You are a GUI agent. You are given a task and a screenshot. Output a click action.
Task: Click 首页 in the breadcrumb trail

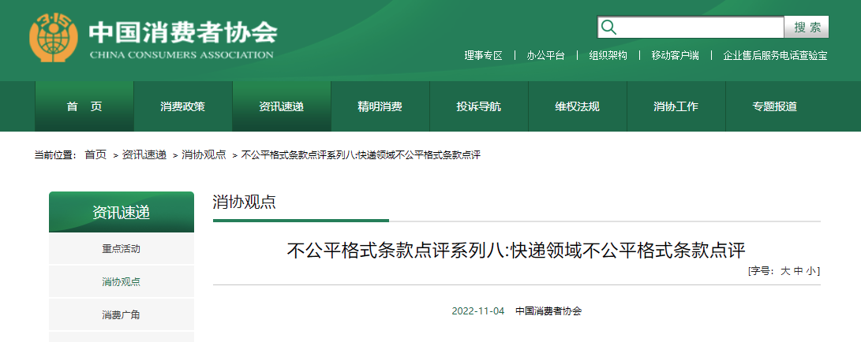pyautogui.click(x=95, y=155)
